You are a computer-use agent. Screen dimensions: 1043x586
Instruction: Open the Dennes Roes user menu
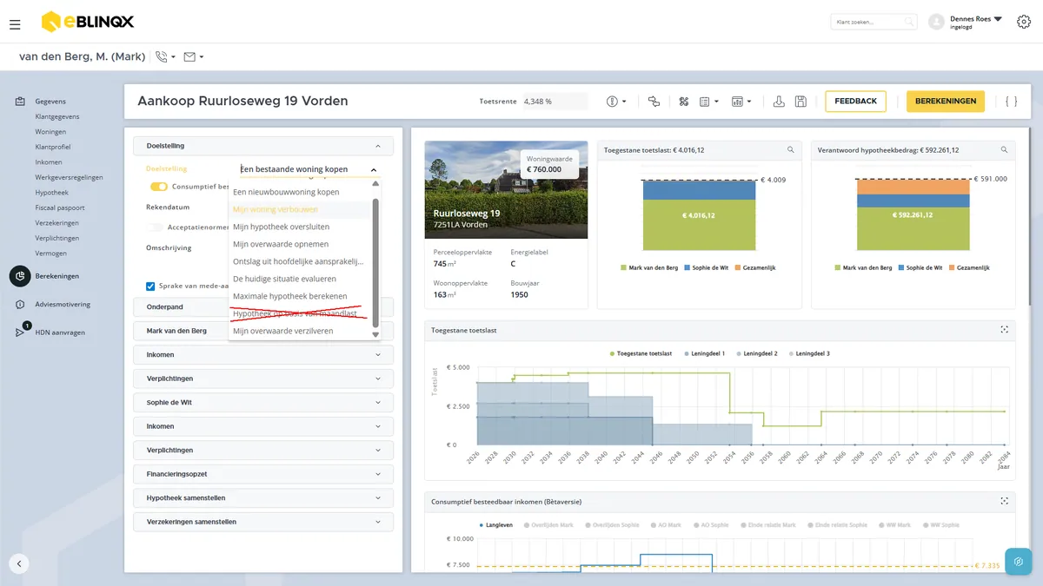click(x=966, y=22)
